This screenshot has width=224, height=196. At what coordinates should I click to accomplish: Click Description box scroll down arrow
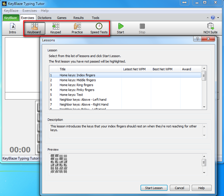204,135
